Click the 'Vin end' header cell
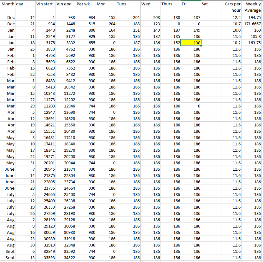The image size is (263, 262). point(65,4)
